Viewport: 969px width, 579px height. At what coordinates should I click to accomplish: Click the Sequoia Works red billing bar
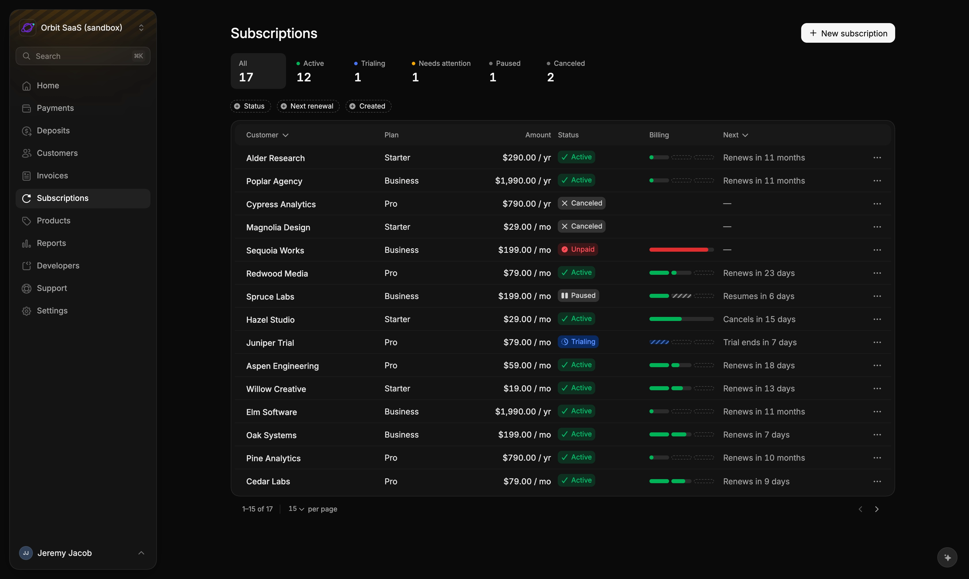(681, 250)
